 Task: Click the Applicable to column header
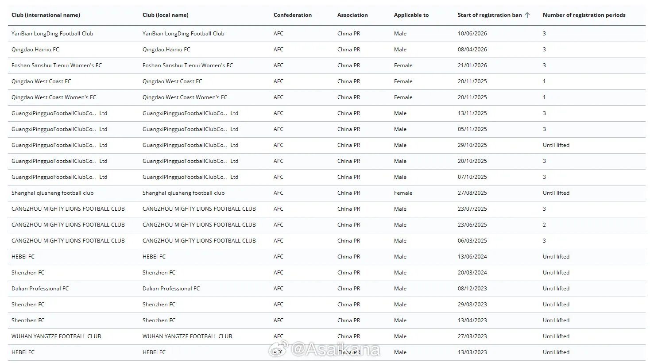(411, 15)
